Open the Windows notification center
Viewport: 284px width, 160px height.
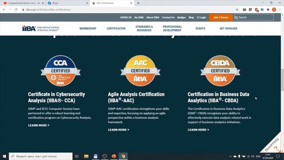[x=278, y=156]
